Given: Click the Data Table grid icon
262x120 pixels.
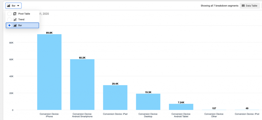Looking at the screenshot, I should coord(243,6).
